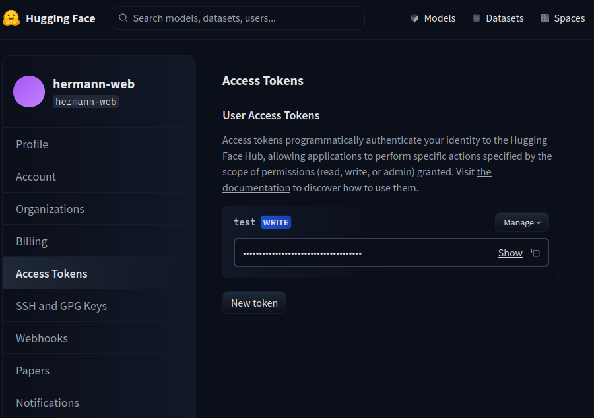The image size is (594, 418).
Task: Open the hermann-web profile avatar
Action: (x=29, y=92)
